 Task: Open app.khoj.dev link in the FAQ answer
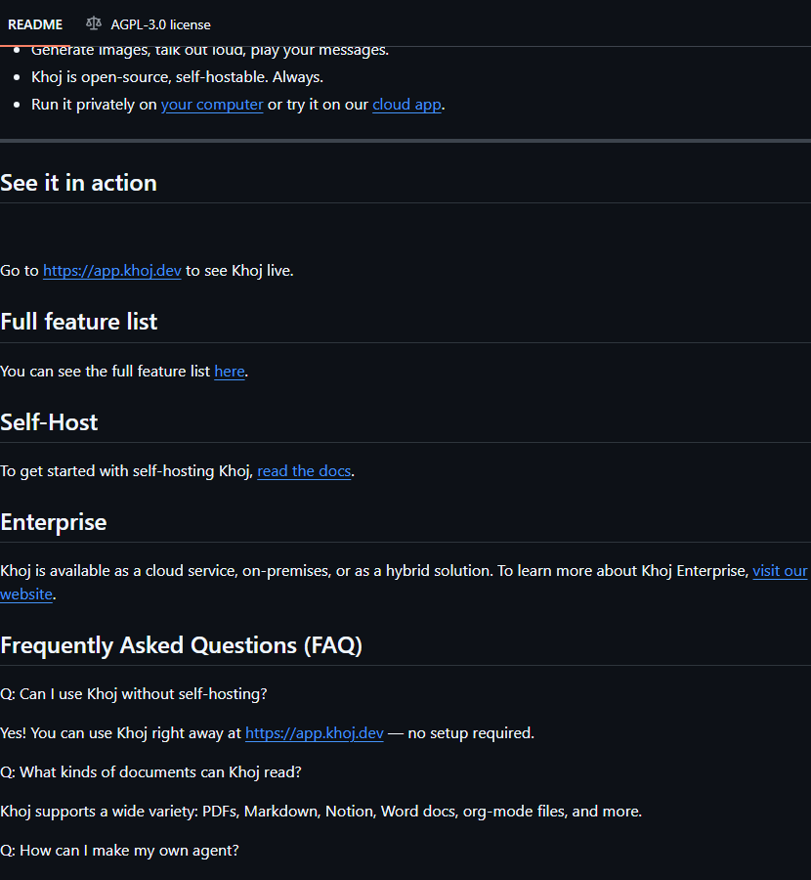click(314, 733)
